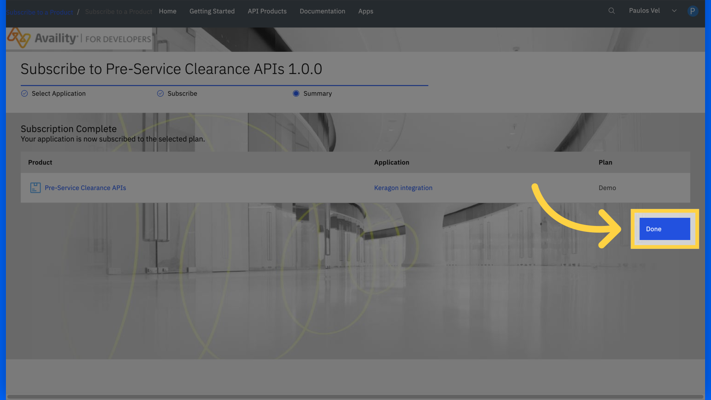
Task: Click the Subscribe step checkmark
Action: (x=160, y=93)
